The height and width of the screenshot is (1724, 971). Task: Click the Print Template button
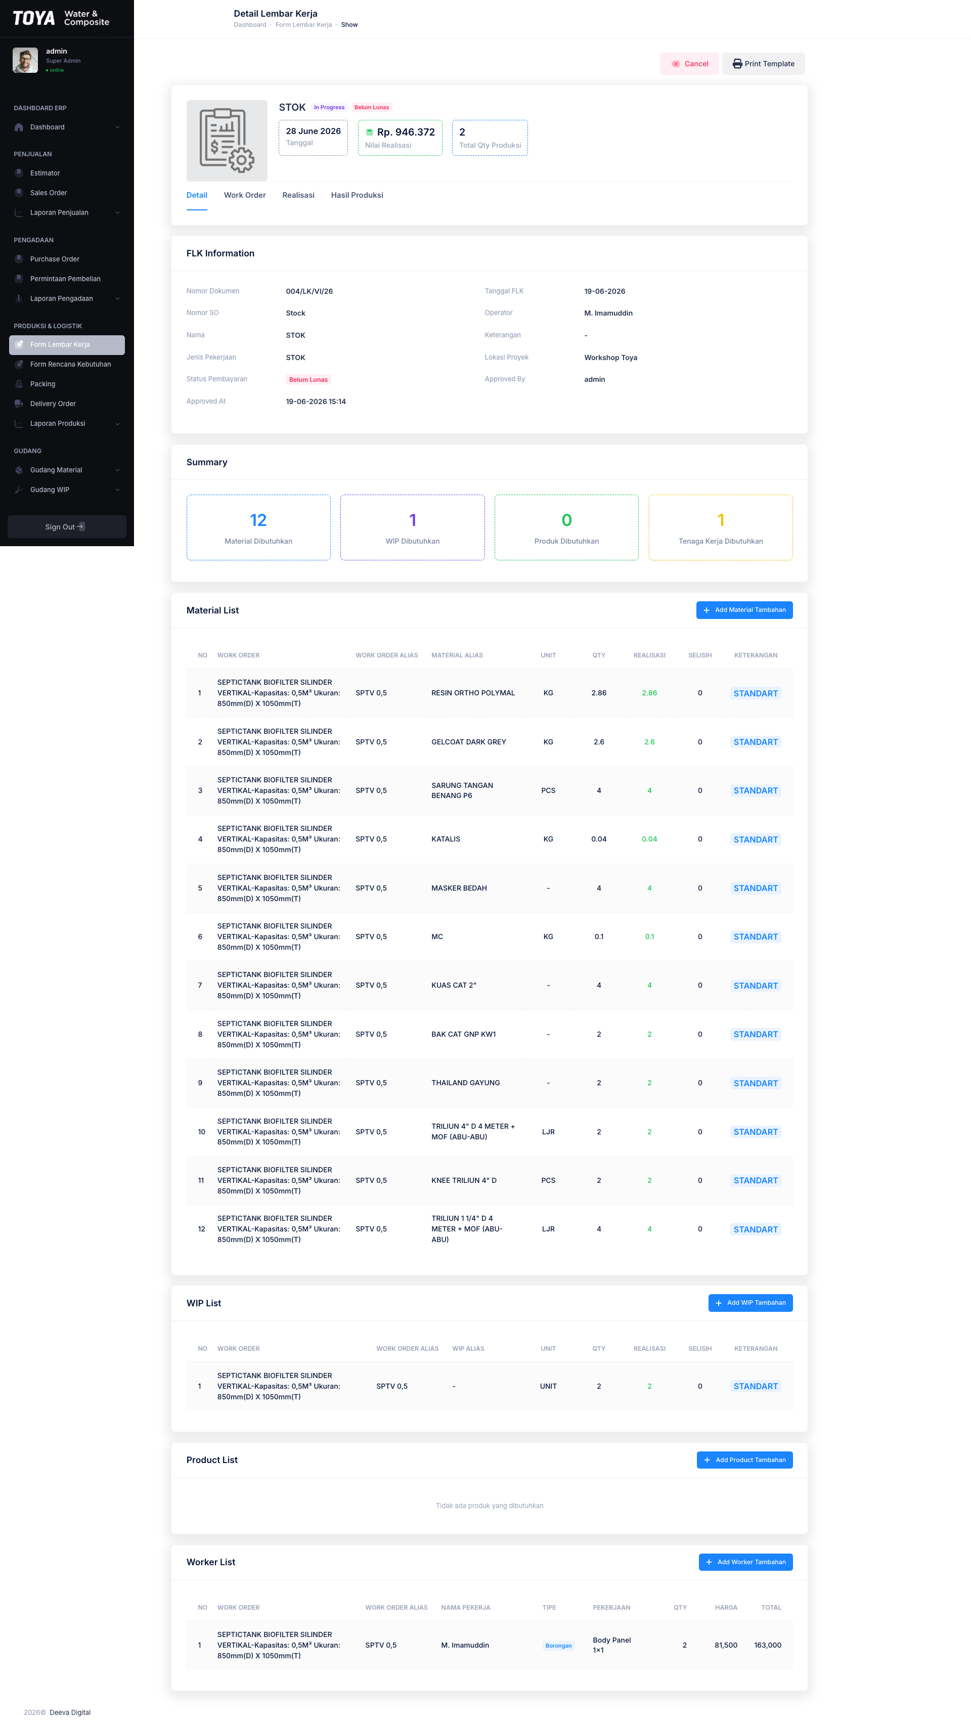point(764,64)
